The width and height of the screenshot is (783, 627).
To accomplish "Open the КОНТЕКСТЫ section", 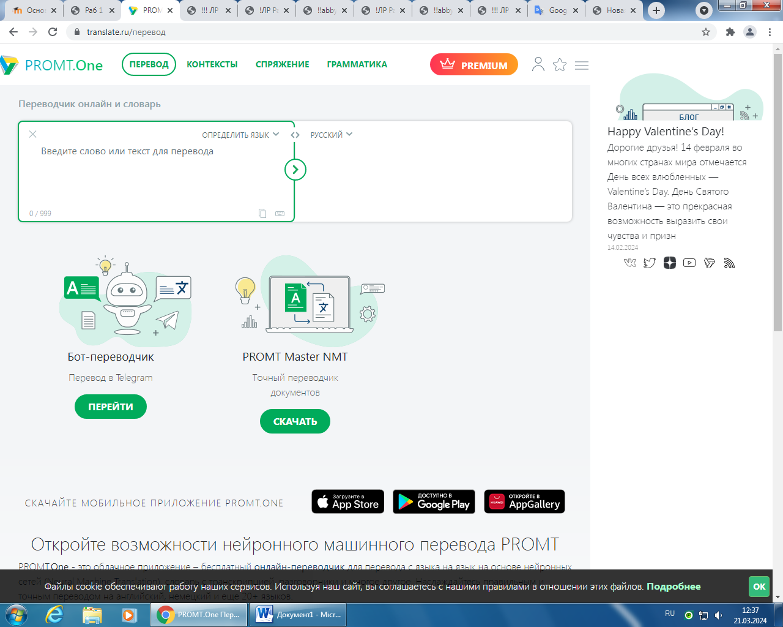I will tap(212, 64).
